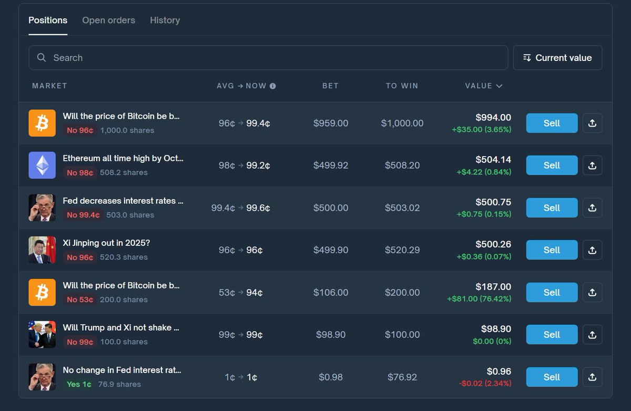Click the magnifier icon in the search box
The image size is (631, 411).
tap(42, 58)
